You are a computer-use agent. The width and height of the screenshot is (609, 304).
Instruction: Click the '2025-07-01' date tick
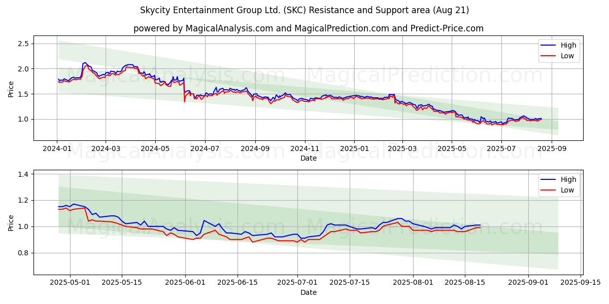click(297, 283)
